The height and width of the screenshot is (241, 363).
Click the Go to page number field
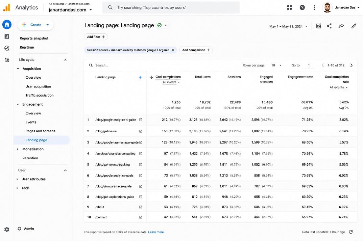309,65
